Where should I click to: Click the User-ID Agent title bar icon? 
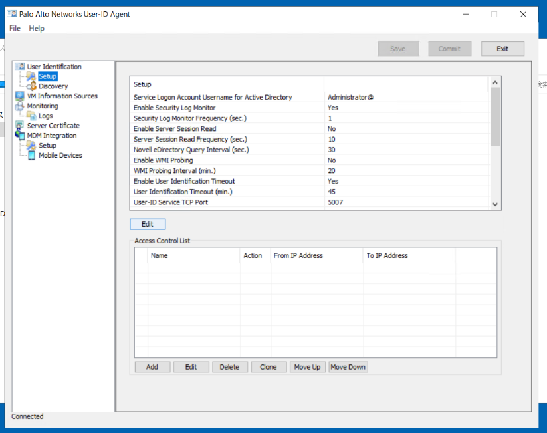click(12, 14)
